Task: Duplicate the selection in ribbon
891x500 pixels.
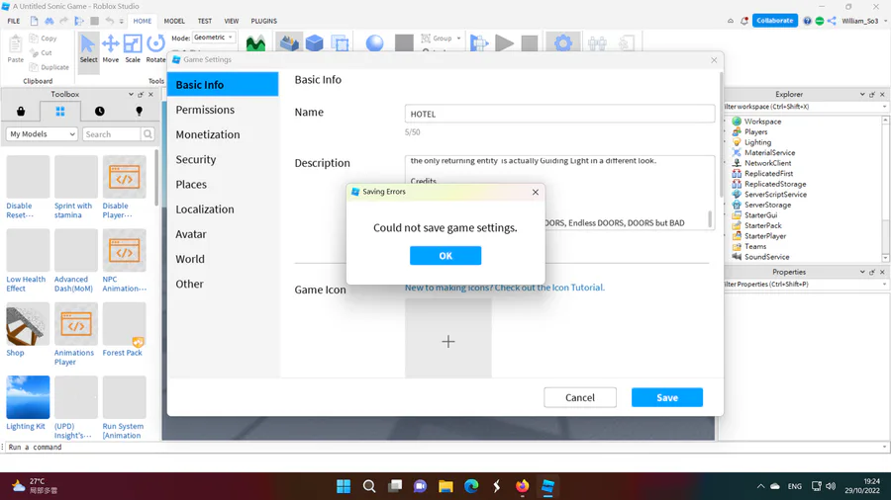Action: click(x=49, y=67)
